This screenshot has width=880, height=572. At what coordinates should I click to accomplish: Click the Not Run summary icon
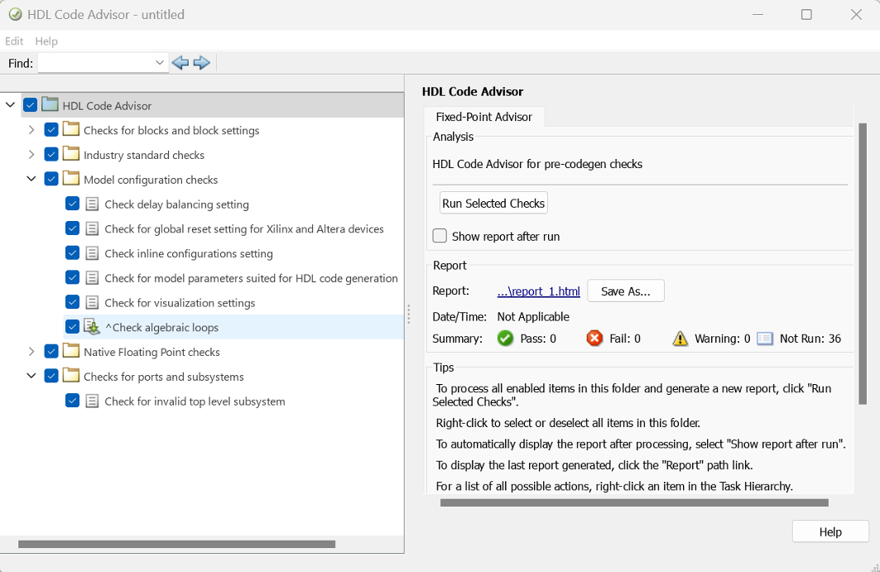tap(764, 339)
